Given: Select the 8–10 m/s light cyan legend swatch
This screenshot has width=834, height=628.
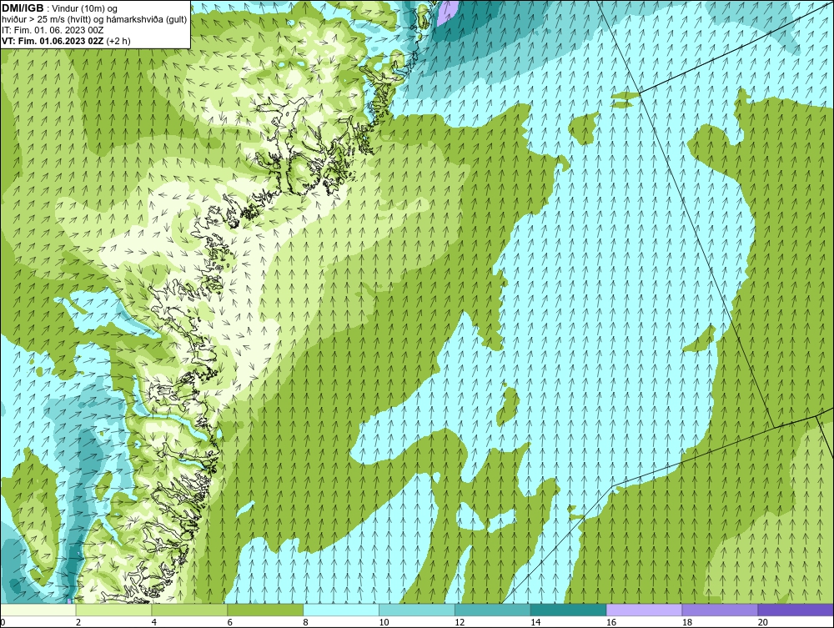Looking at the screenshot, I should point(341,610).
